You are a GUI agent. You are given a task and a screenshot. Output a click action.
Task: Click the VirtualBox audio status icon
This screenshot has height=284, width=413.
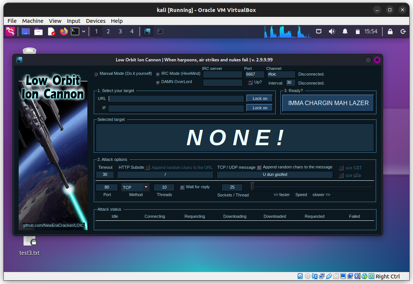314,277
